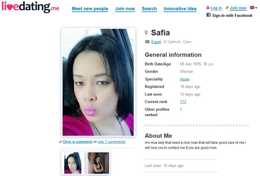The width and height of the screenshot is (260, 176).
Task: Click the green arrow icon beside Join now
Action: click(x=227, y=8)
